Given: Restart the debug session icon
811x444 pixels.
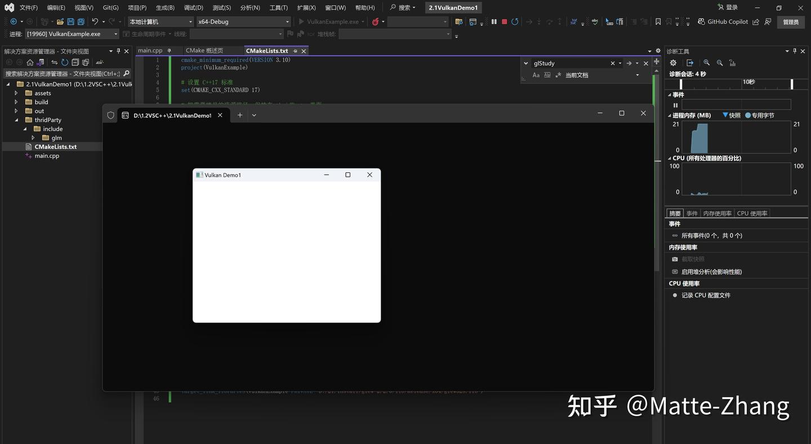Looking at the screenshot, I should [x=514, y=21].
